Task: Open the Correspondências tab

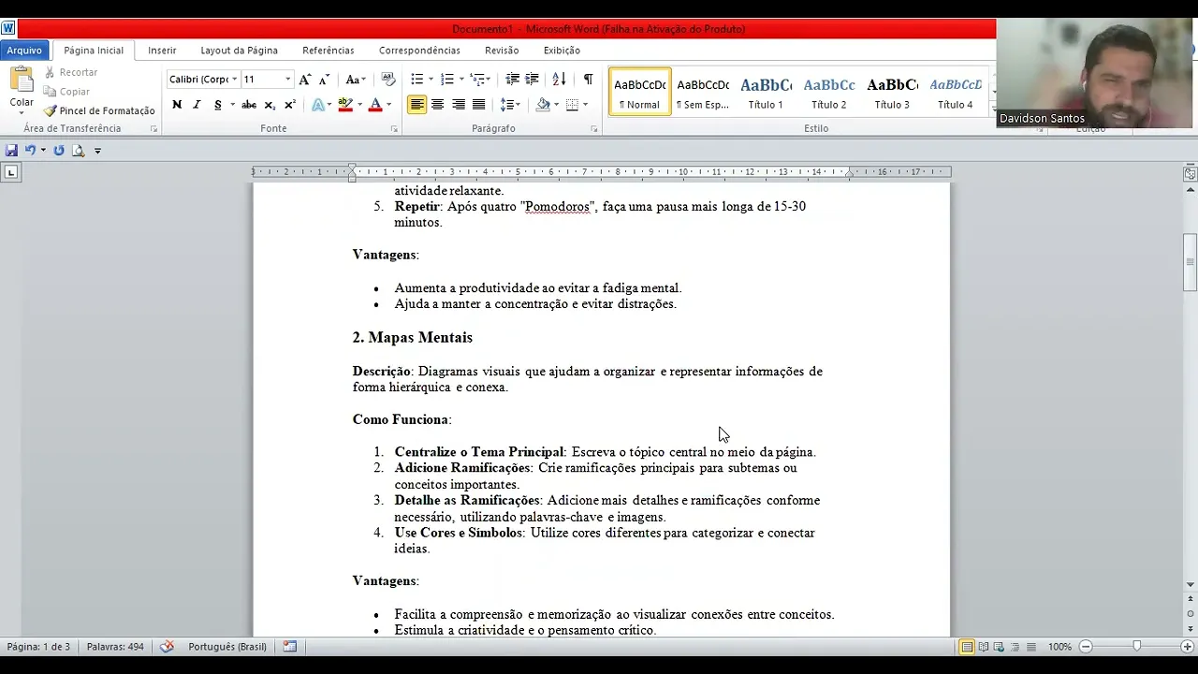Action: (x=419, y=51)
